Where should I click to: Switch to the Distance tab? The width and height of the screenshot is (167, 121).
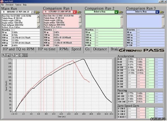pyautogui.click(x=100, y=49)
